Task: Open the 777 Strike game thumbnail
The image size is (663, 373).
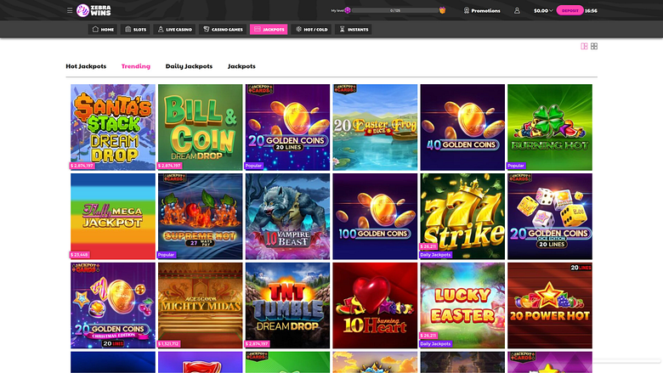Action: 462,217
